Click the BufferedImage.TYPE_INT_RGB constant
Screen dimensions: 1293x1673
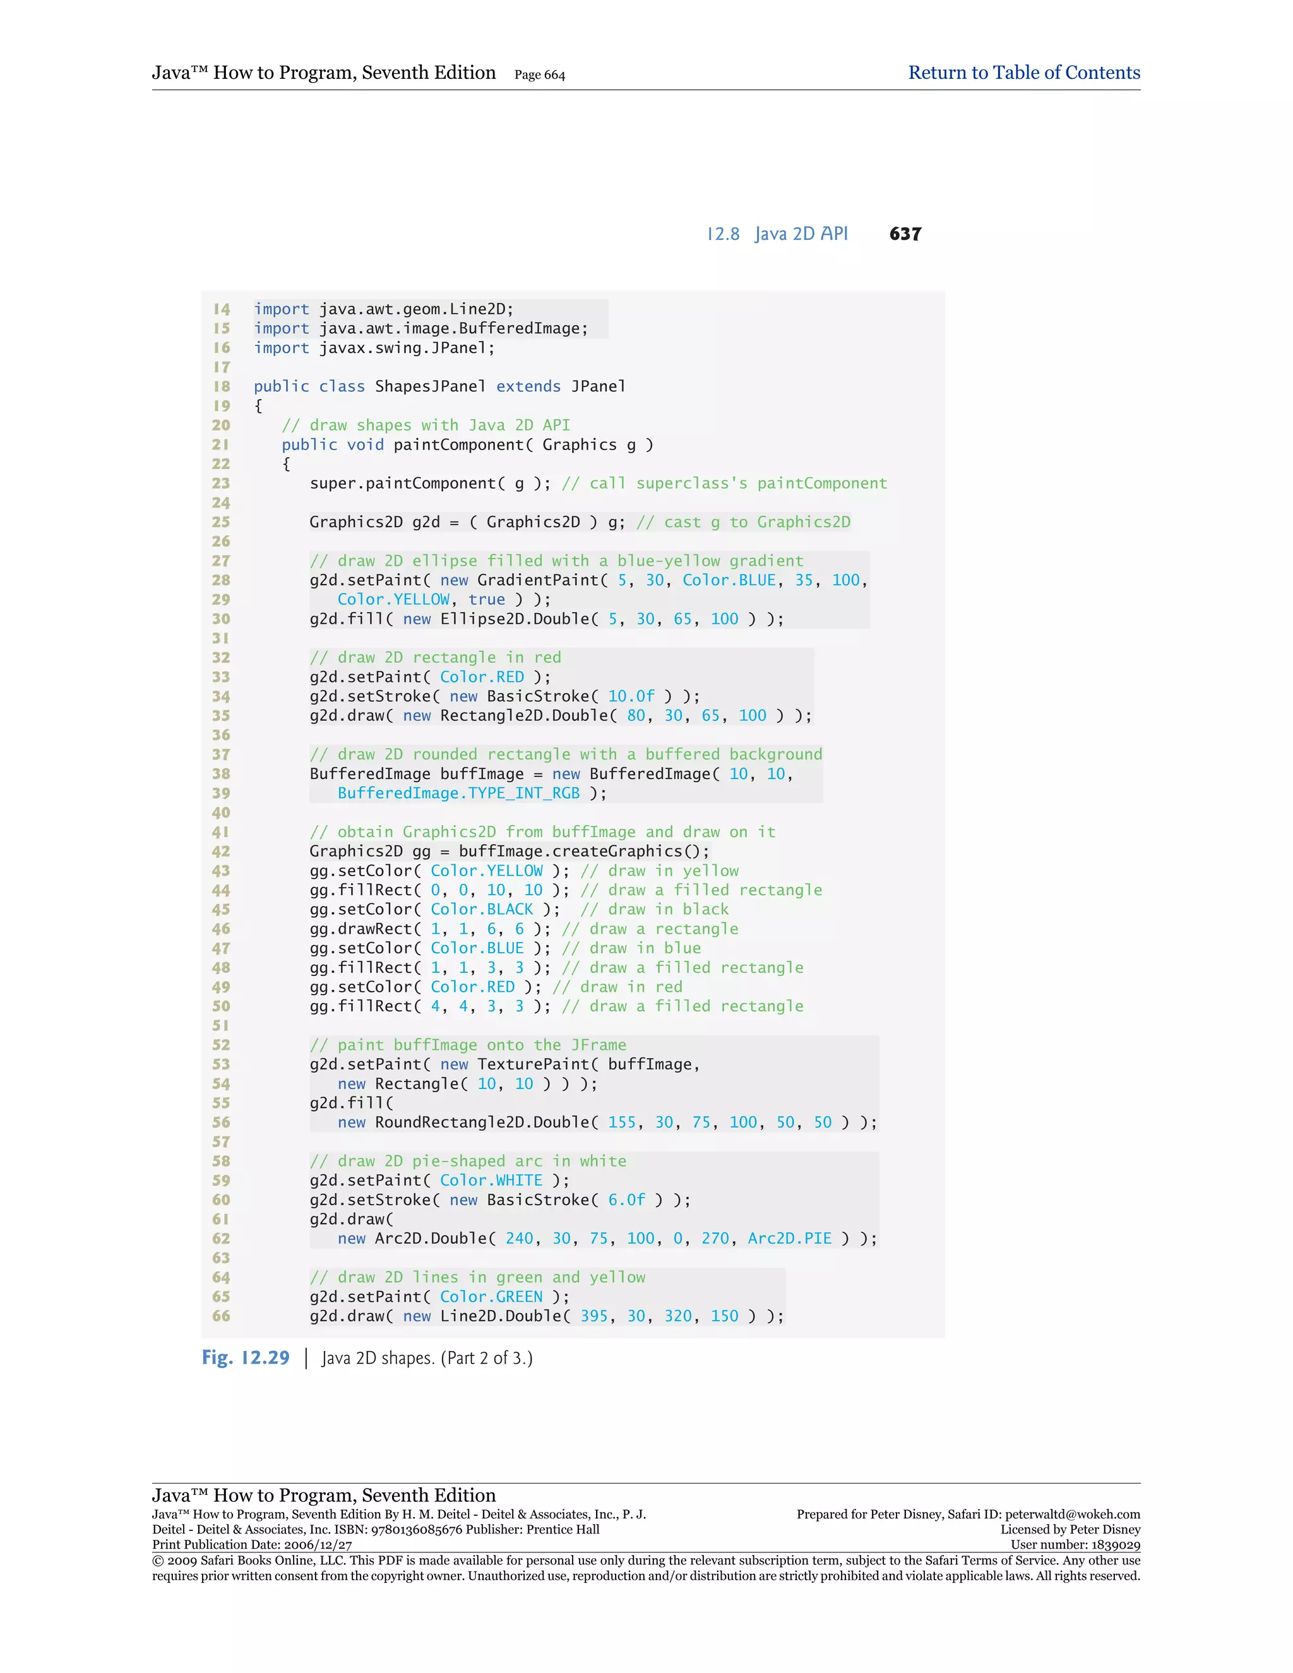(x=458, y=793)
